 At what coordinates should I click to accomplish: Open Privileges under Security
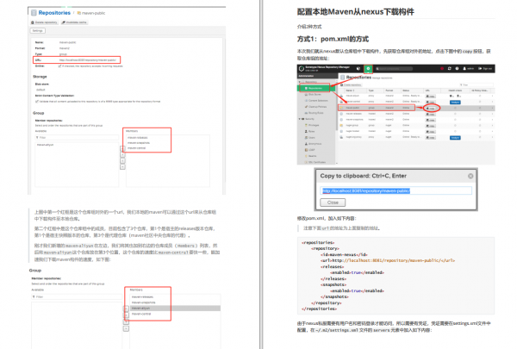(312, 125)
